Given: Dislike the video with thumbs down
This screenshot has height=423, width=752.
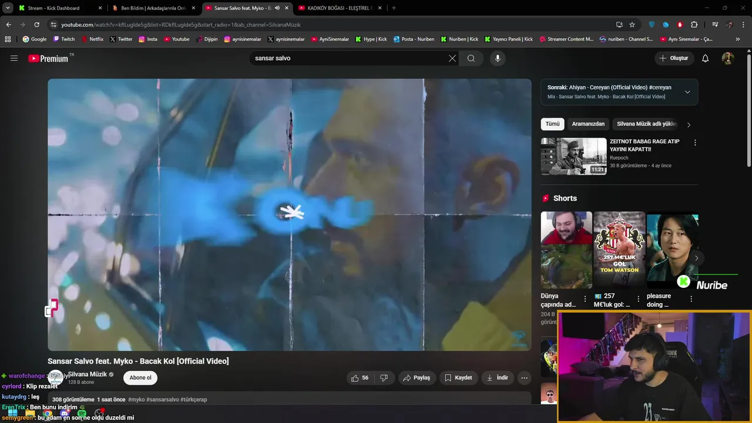Looking at the screenshot, I should pos(384,378).
